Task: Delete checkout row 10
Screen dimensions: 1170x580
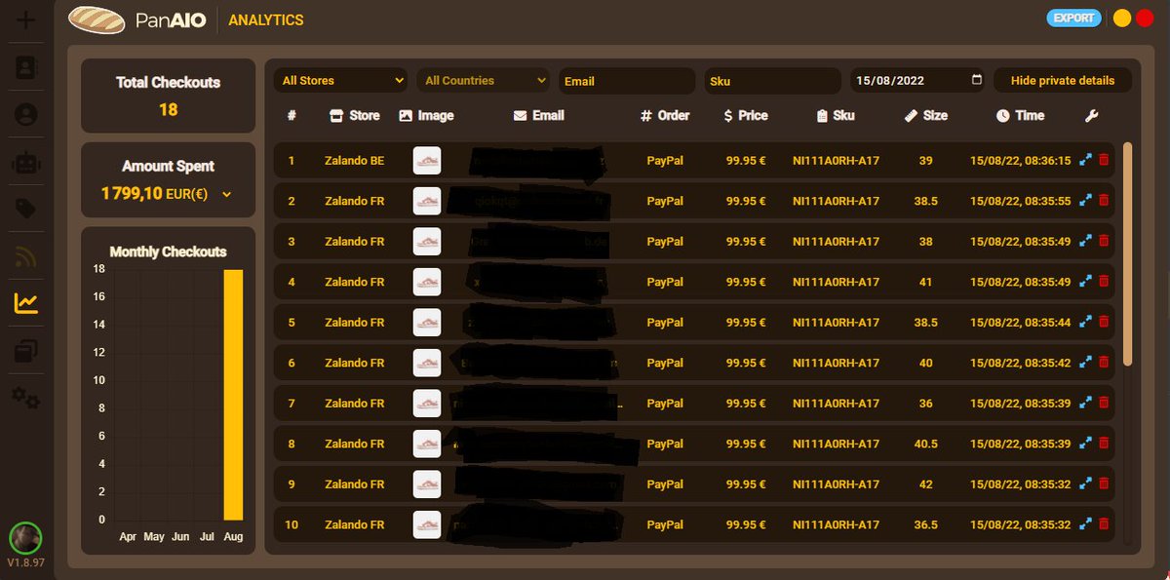Action: pos(1104,524)
